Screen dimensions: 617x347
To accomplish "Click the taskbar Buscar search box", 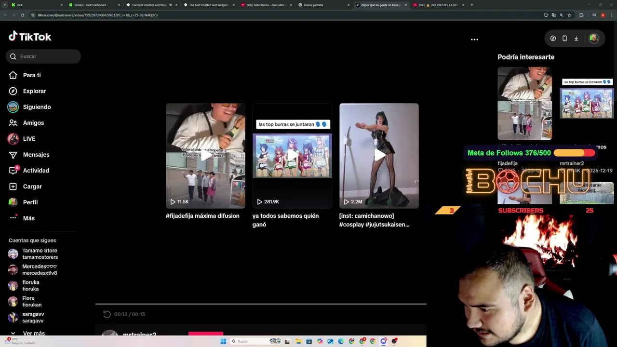I will point(255,341).
